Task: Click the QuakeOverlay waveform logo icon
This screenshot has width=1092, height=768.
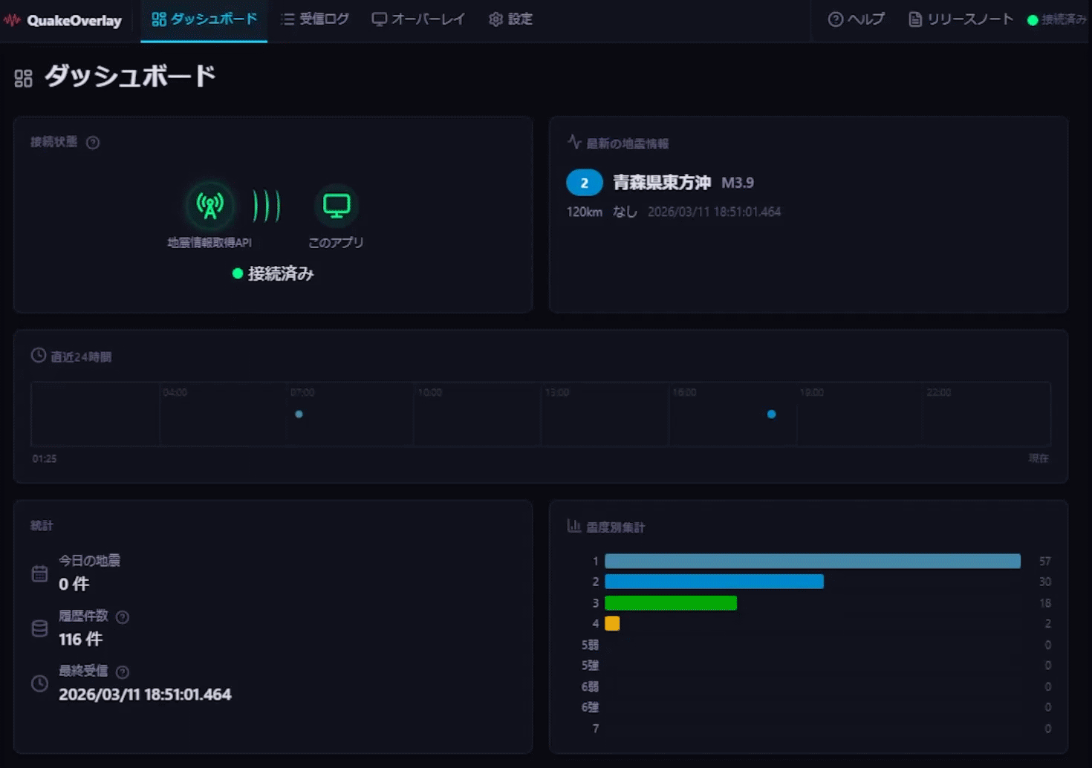Action: pos(12,20)
